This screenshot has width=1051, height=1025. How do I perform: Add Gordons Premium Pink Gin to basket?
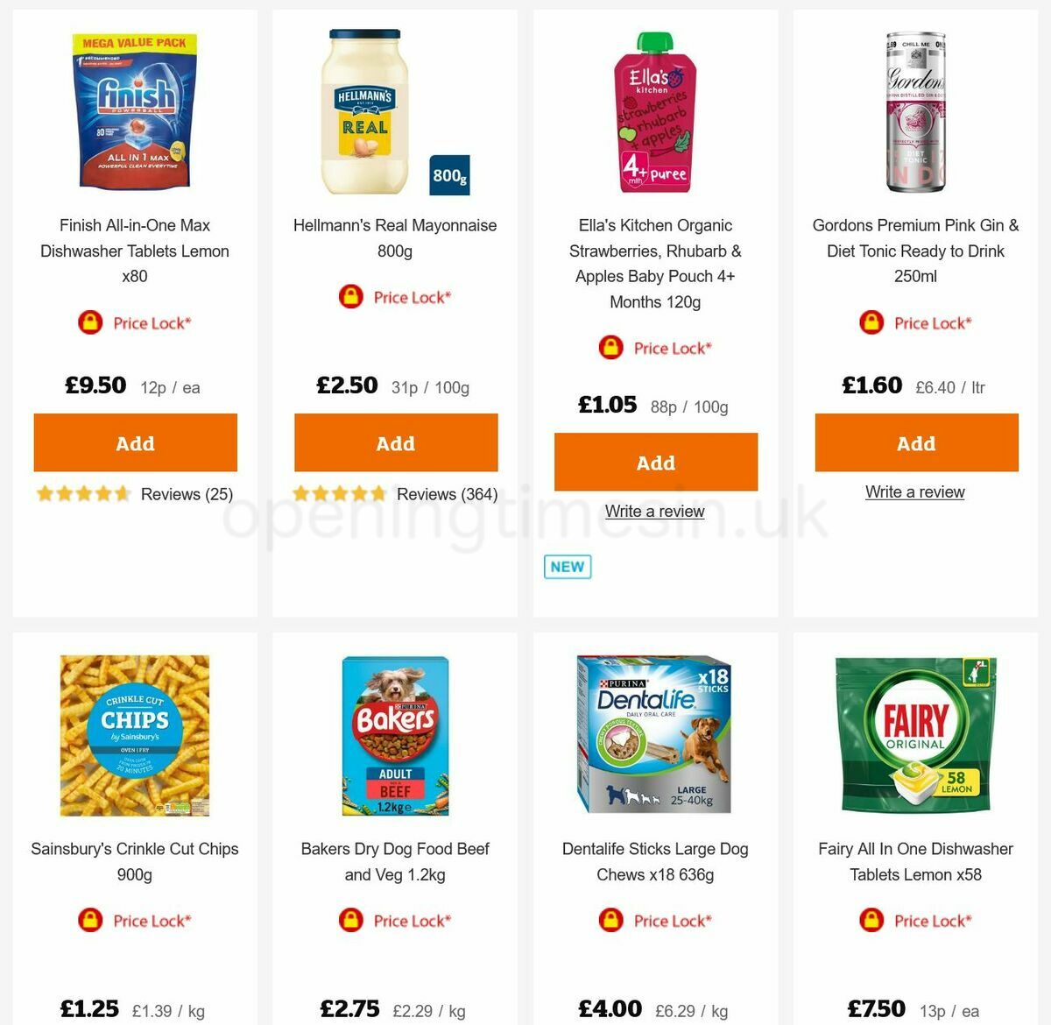coord(916,442)
